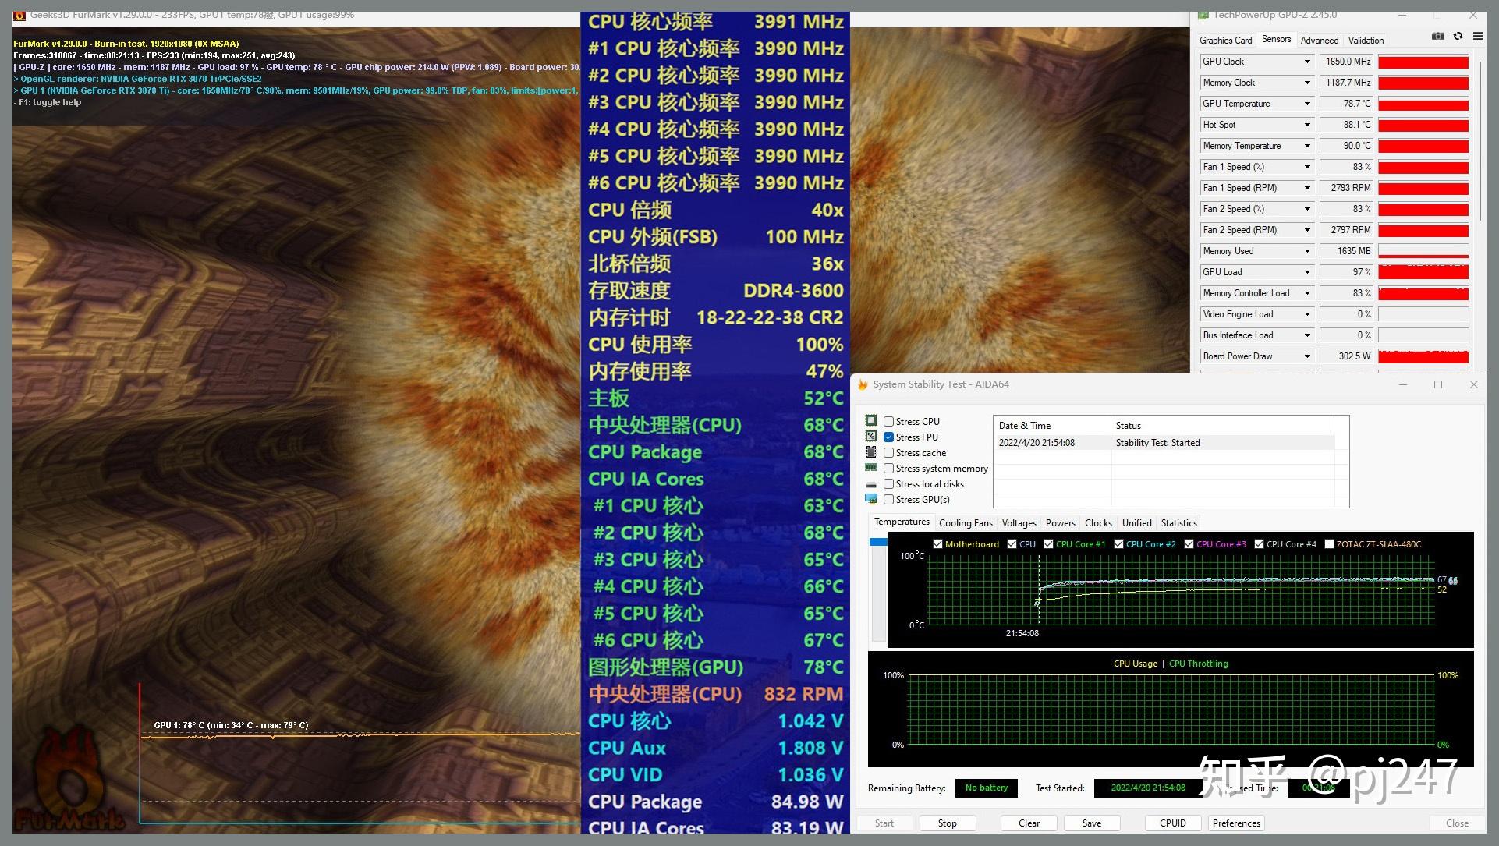Click the CPU Usage graph label
Screen dimensions: 1499x846
click(x=1135, y=664)
